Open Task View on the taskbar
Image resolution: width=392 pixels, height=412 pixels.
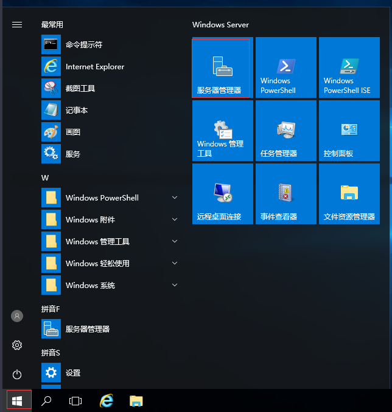pyautogui.click(x=75, y=401)
